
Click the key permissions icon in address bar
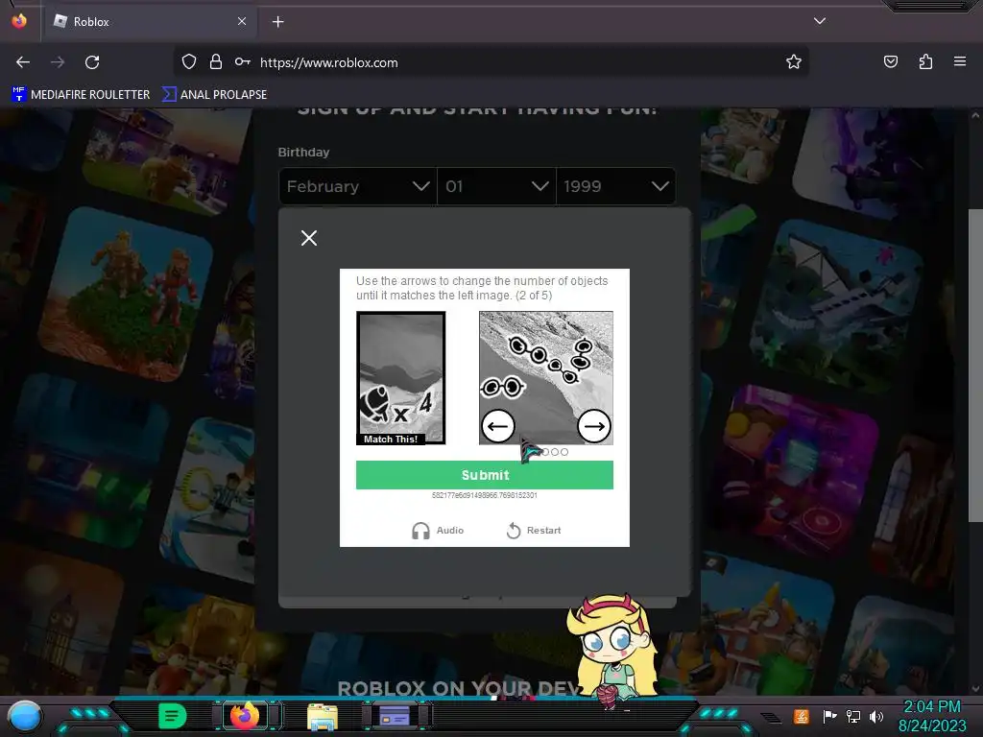tap(243, 62)
